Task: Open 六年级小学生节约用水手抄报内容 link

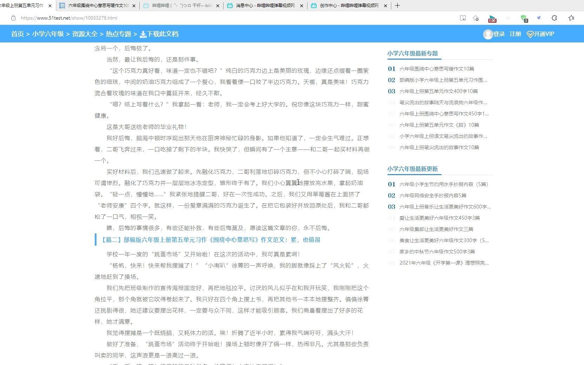Action: click(444, 184)
